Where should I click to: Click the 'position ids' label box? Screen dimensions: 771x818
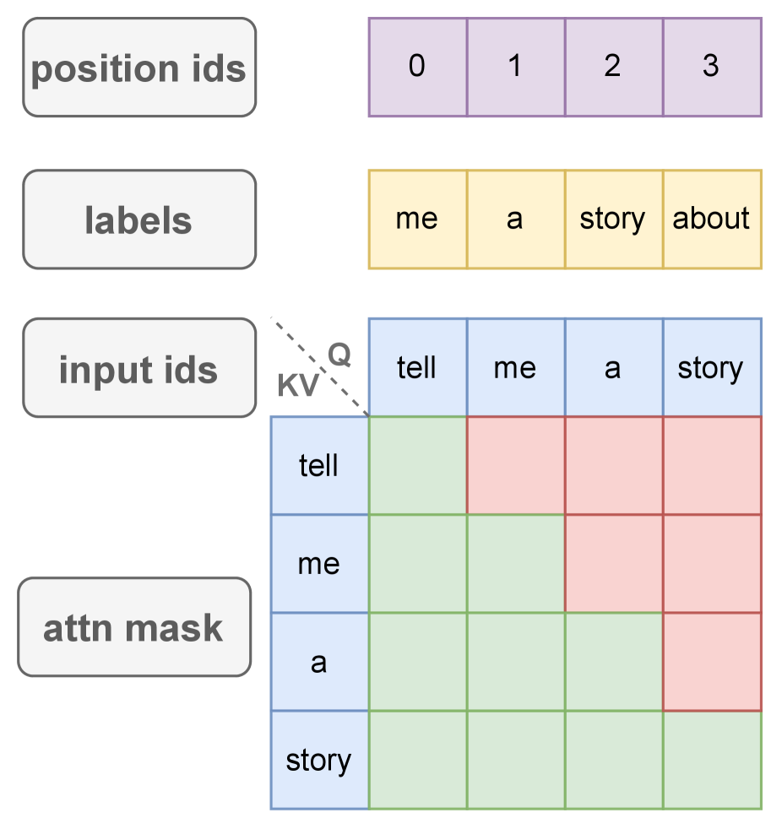[x=138, y=68]
